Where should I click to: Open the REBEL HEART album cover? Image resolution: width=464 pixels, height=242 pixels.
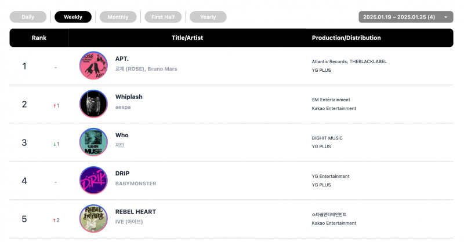[x=93, y=219]
